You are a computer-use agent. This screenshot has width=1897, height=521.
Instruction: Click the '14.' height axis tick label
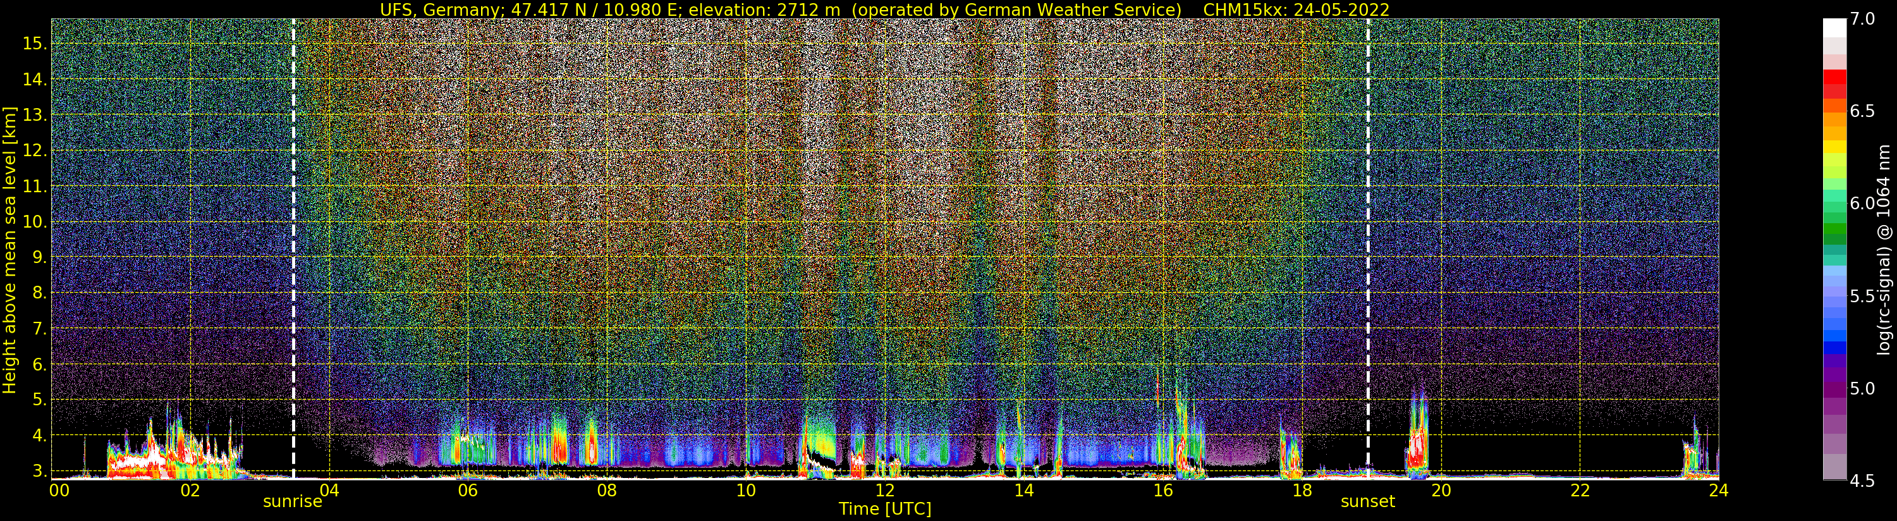click(34, 80)
